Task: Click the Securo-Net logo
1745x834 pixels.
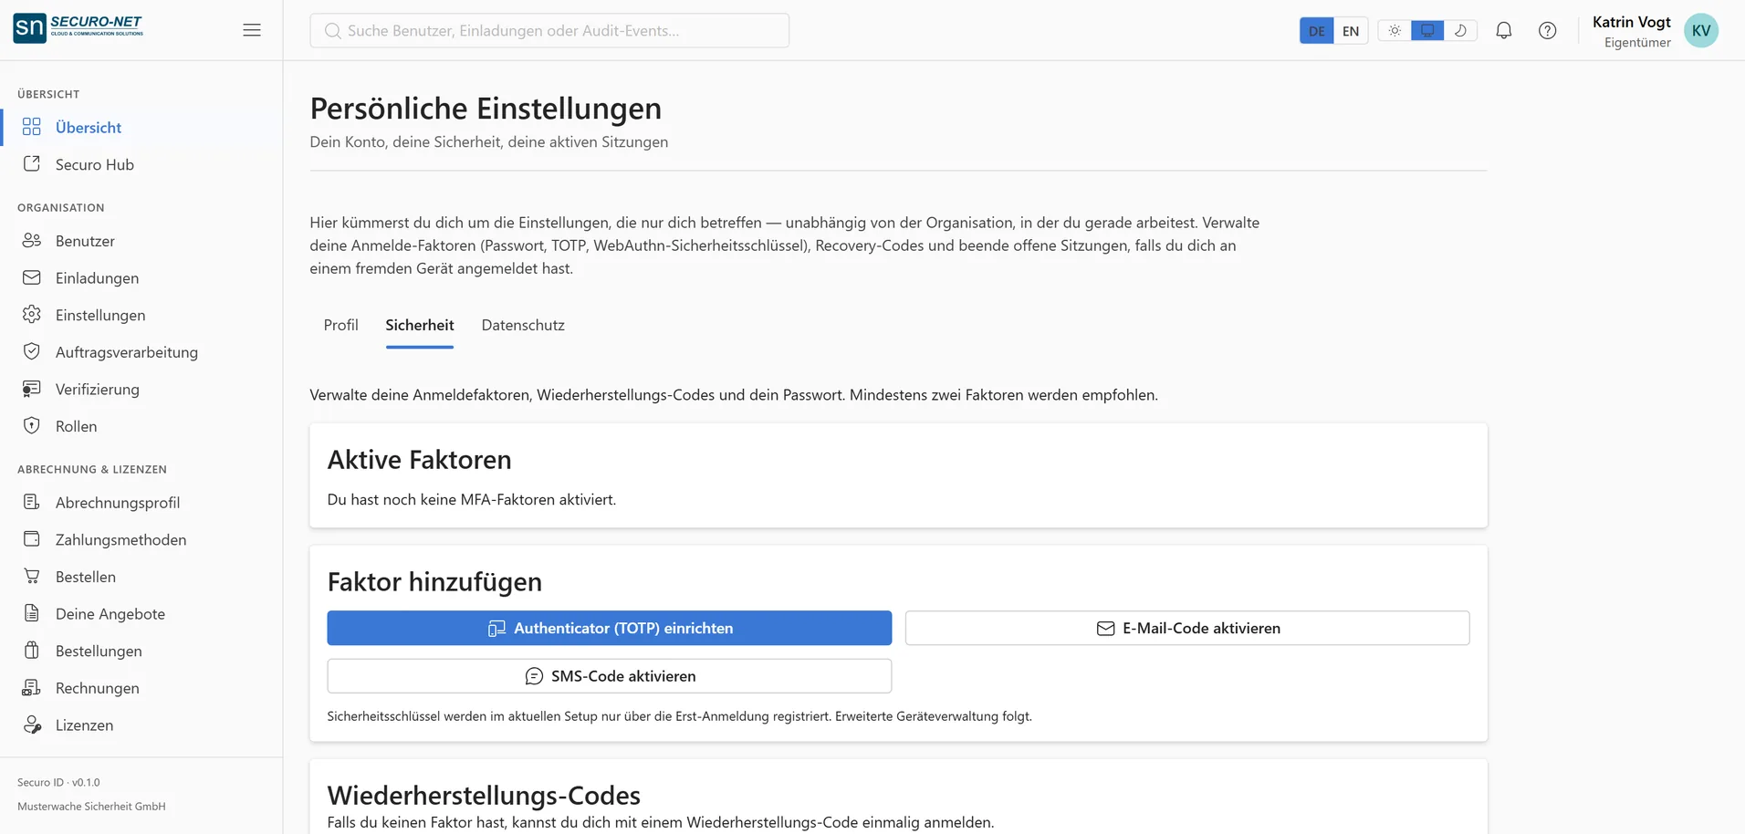Action: point(78,28)
